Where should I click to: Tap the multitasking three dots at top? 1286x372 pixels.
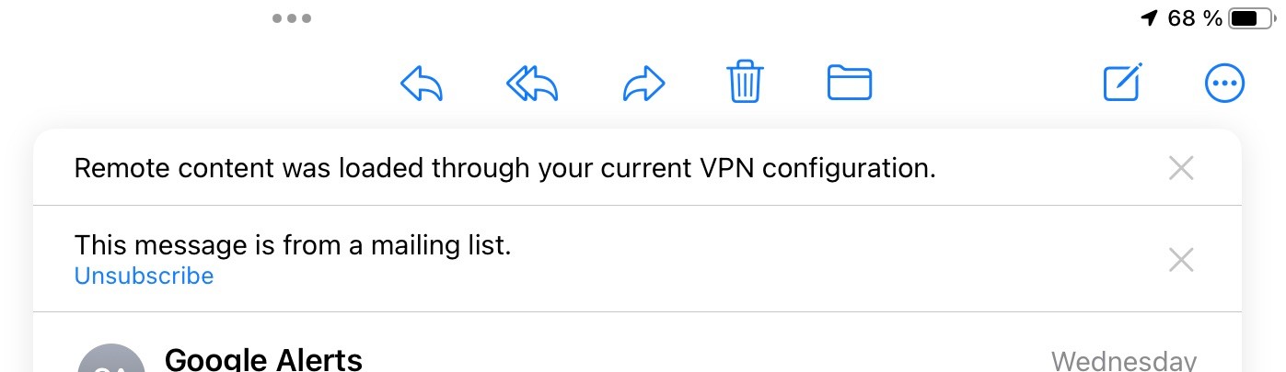tap(292, 18)
